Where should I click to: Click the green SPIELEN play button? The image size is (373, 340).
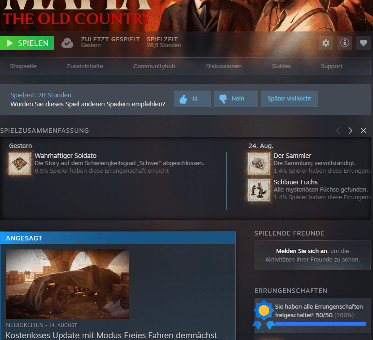(x=27, y=43)
